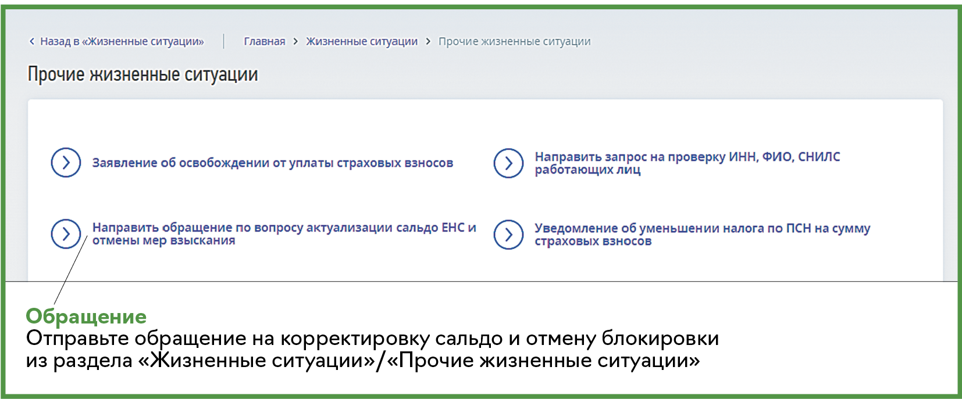The height and width of the screenshot is (399, 962).
Task: Click the chevron separator after «Главная»
Action: (x=295, y=41)
